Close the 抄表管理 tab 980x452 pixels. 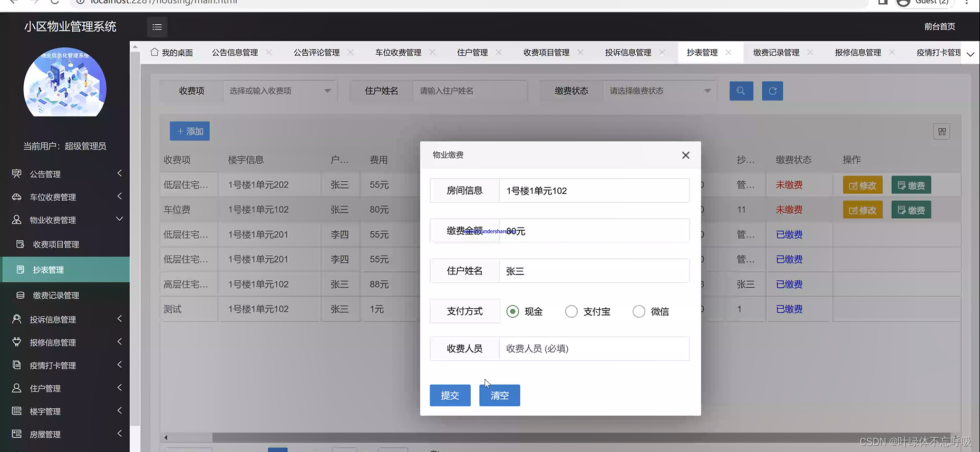click(729, 52)
